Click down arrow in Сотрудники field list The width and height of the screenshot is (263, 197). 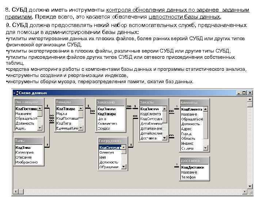pyautogui.click(x=123, y=167)
